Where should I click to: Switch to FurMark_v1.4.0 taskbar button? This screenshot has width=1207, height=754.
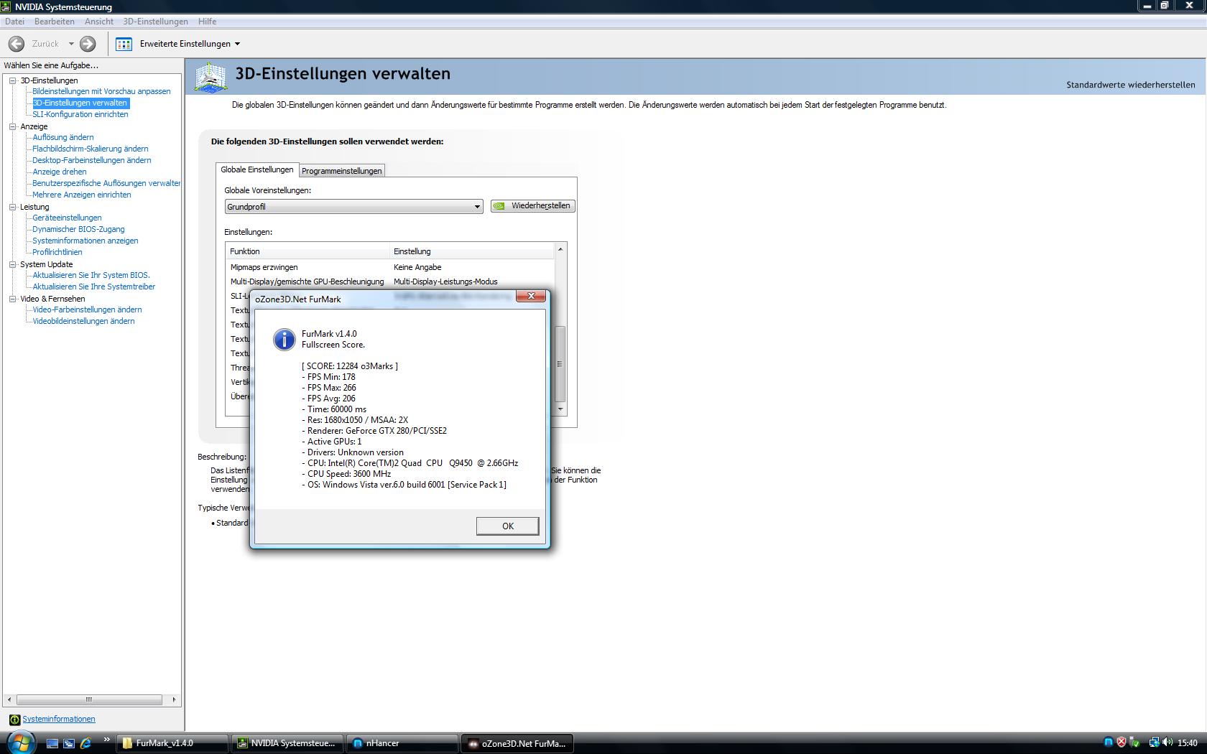172,743
